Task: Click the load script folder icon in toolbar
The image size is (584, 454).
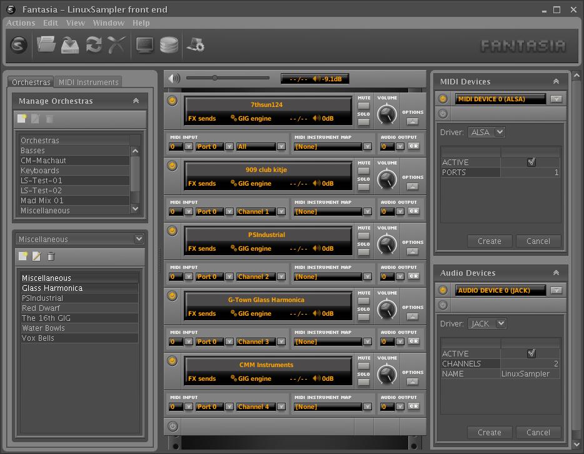Action: 46,45
